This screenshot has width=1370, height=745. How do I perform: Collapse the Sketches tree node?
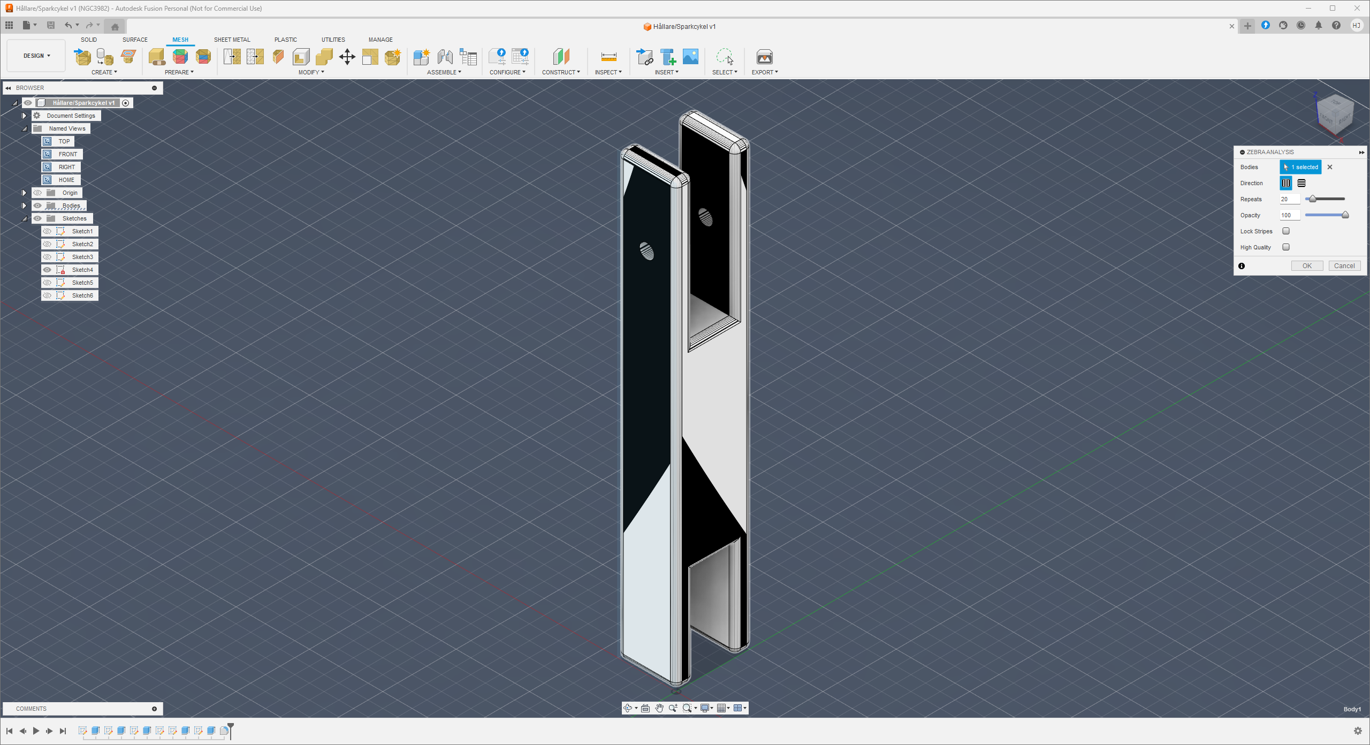[x=24, y=218]
